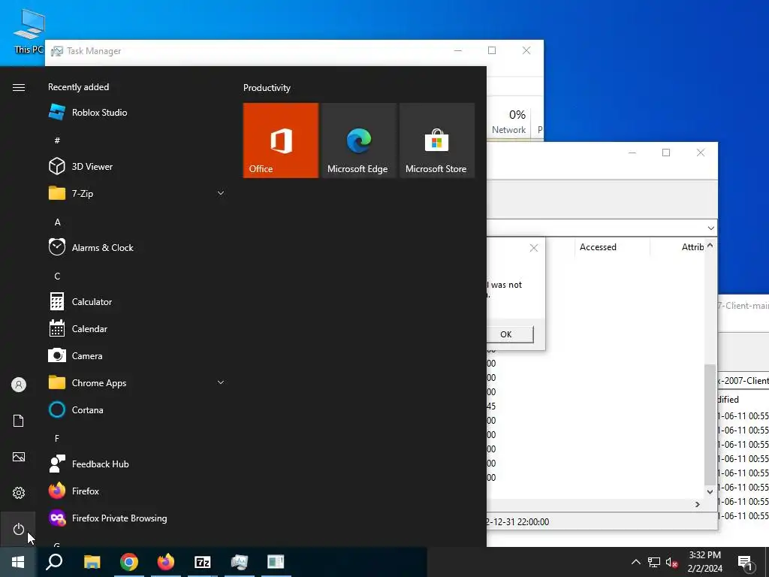This screenshot has height=577, width=769.
Task: Click the Power button in Start
Action: [19, 529]
